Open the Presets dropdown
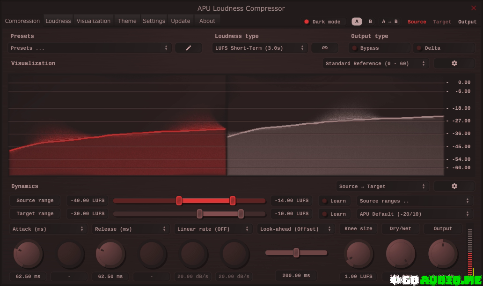This screenshot has height=286, width=483. (x=90, y=48)
